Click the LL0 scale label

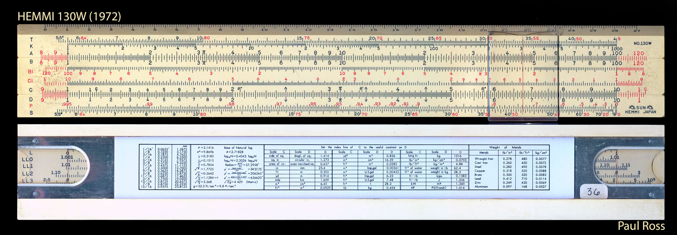27,159
